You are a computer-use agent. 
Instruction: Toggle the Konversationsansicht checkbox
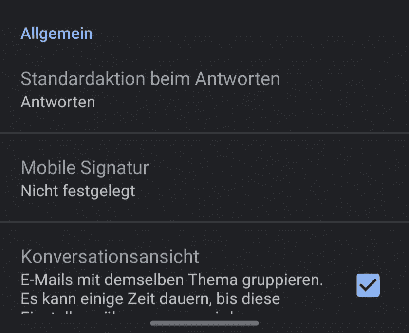coord(368,285)
